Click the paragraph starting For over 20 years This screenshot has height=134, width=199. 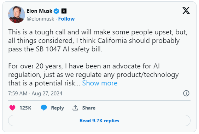click(93, 75)
